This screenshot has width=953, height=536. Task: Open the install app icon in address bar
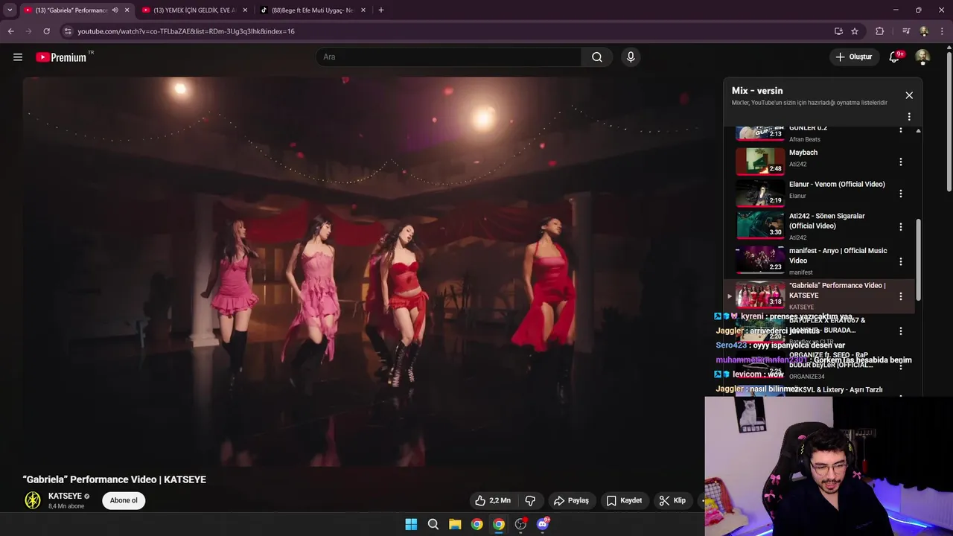point(838,31)
